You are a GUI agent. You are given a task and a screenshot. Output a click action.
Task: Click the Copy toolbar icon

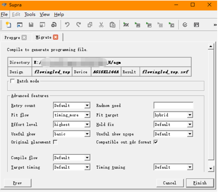tap(90, 25)
